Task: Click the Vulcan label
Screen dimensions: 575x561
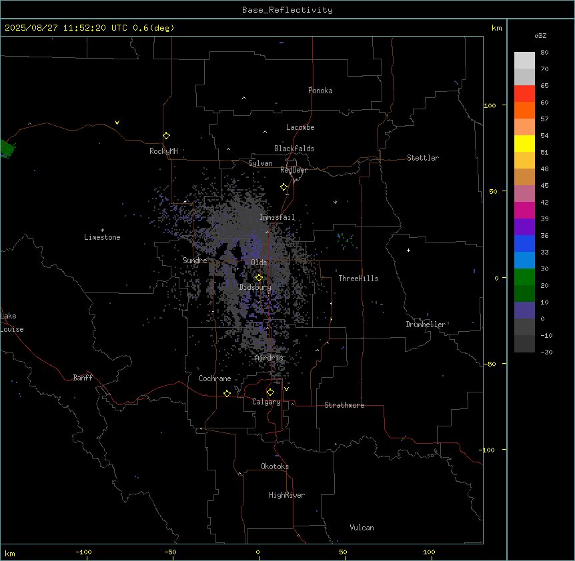Action: [362, 528]
